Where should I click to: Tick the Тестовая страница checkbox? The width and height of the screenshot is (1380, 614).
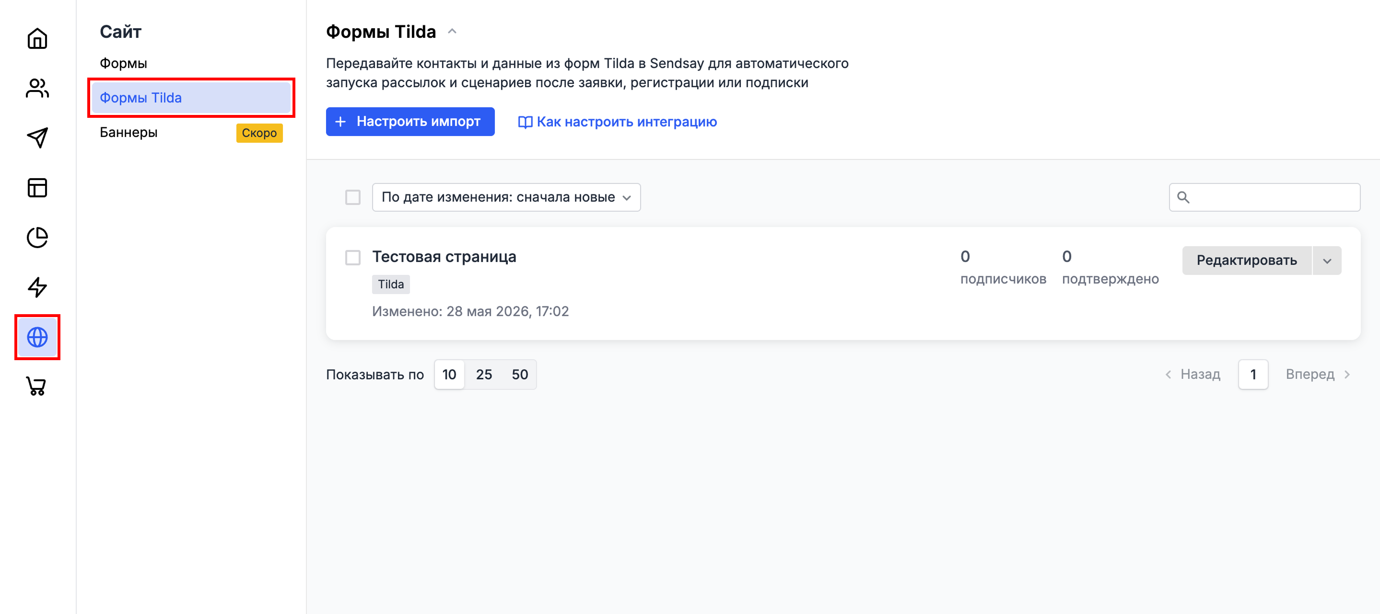click(x=352, y=258)
